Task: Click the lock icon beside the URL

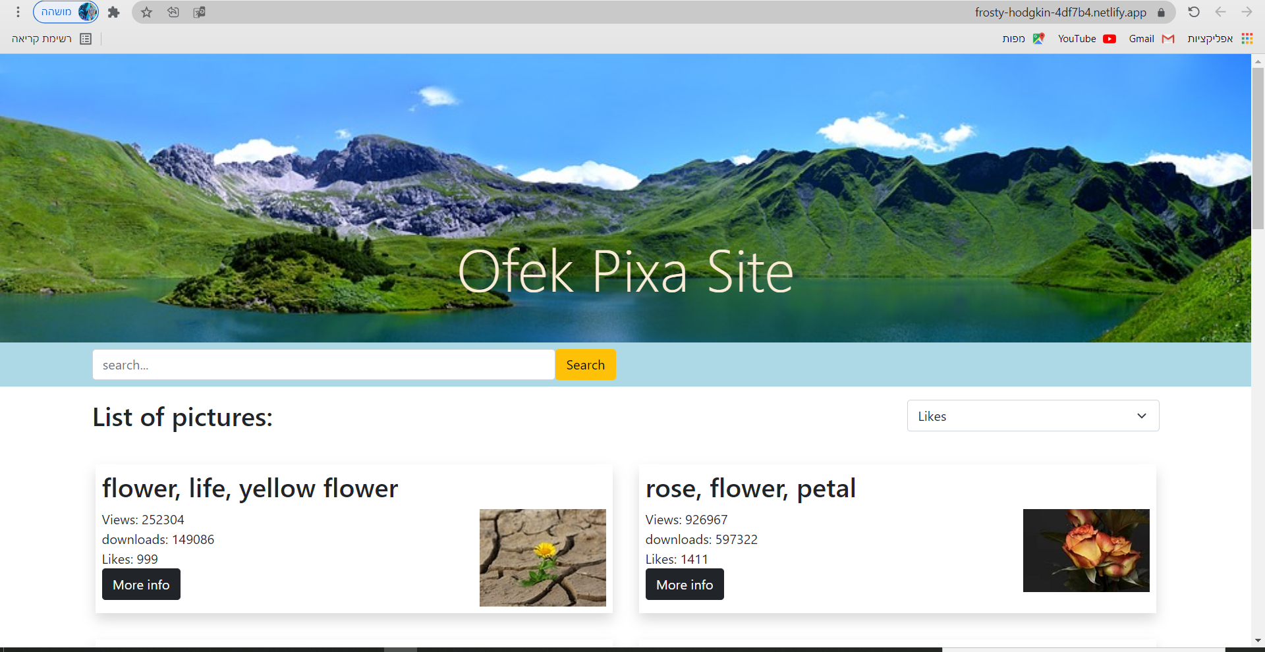Action: pos(1162,12)
